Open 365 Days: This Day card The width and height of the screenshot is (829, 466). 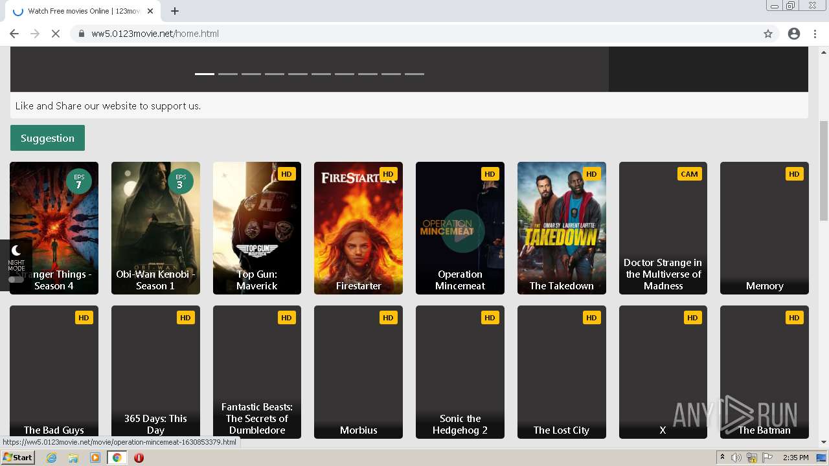click(155, 372)
